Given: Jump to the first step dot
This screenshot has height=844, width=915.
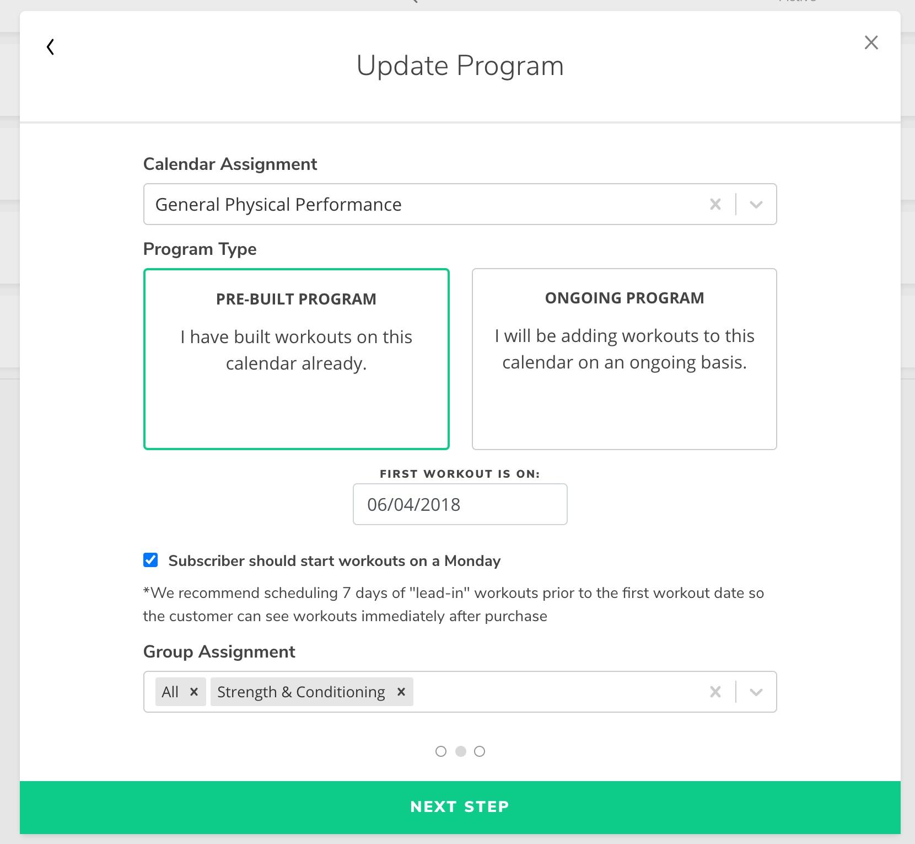Looking at the screenshot, I should coord(441,751).
